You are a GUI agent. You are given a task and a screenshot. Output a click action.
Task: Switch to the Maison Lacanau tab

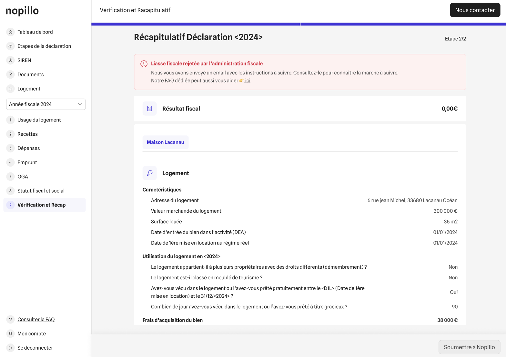pyautogui.click(x=165, y=142)
